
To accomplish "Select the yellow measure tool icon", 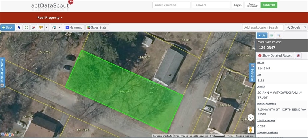I will [x=41, y=27].
